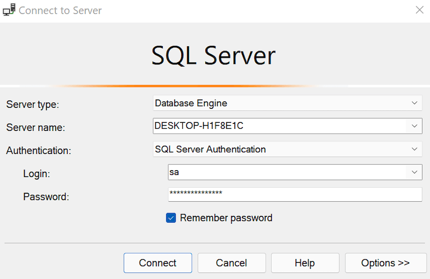
Task: Uncheck the Remember password checkbox
Action: point(171,218)
